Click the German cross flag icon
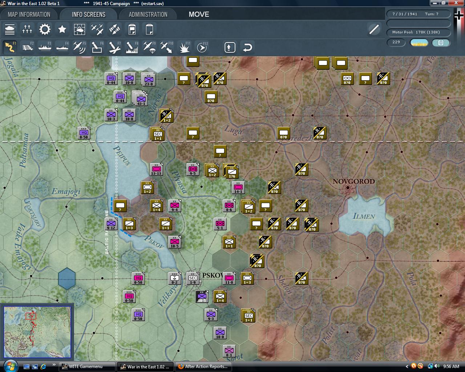465x372 pixels. pos(458,16)
